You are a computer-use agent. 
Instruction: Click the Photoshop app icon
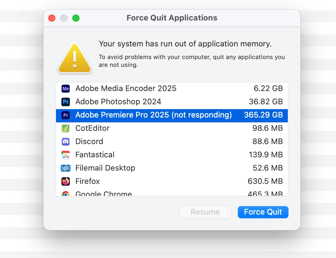66,102
